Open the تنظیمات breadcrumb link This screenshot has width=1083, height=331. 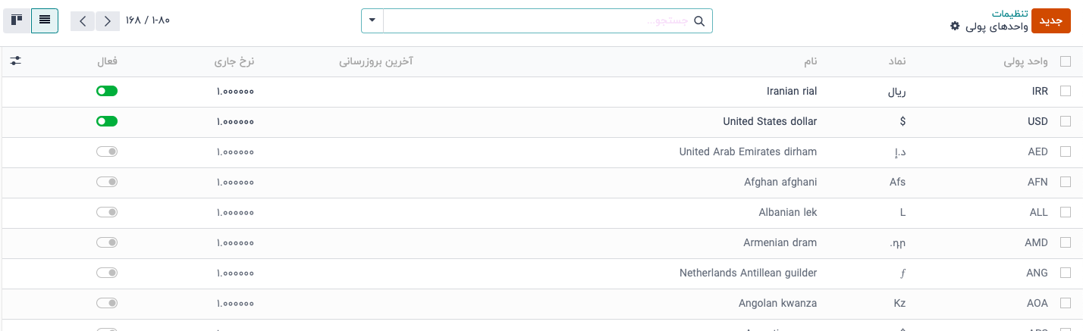pyautogui.click(x=1010, y=14)
